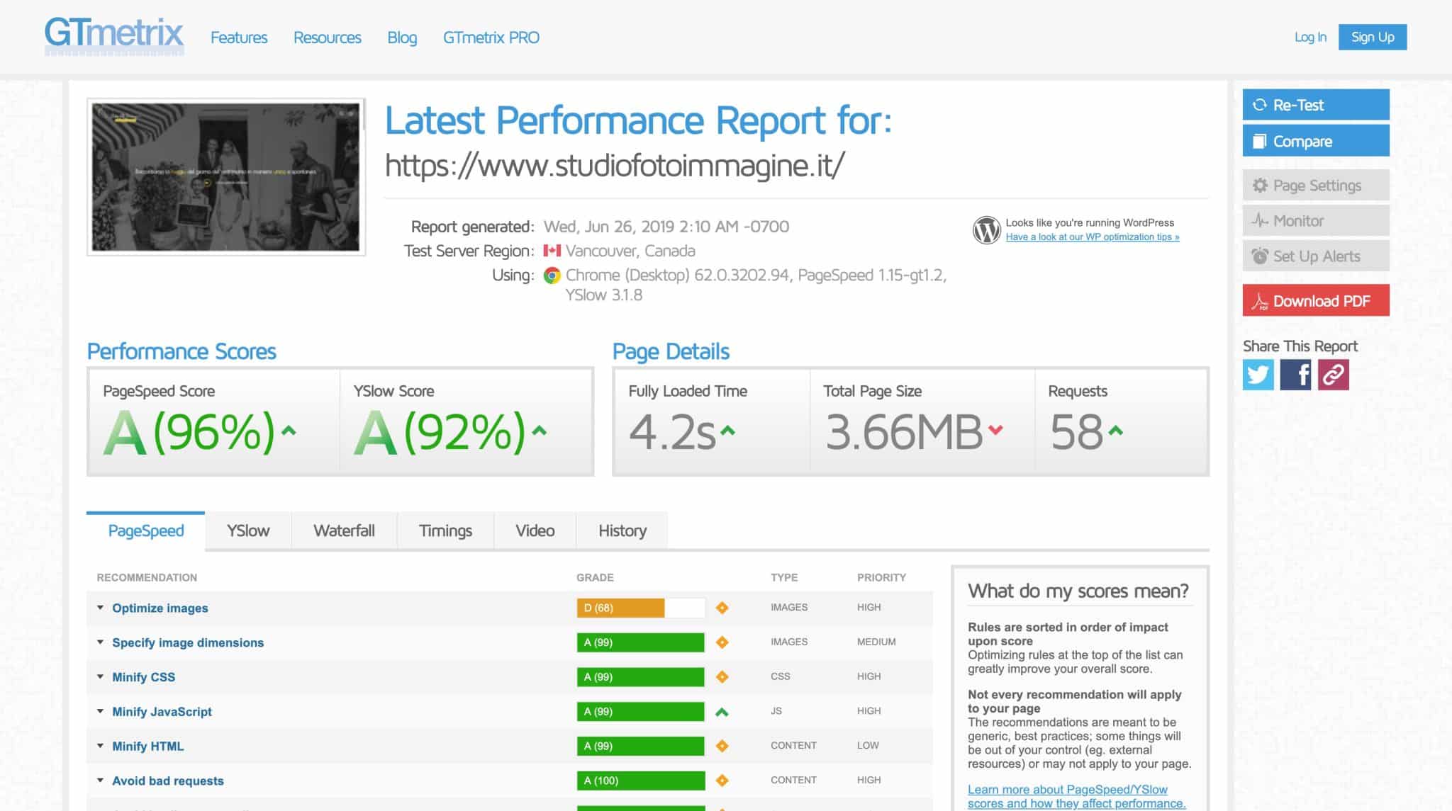The width and height of the screenshot is (1452, 811).
Task: Click the D (68) grade bar
Action: [641, 608]
